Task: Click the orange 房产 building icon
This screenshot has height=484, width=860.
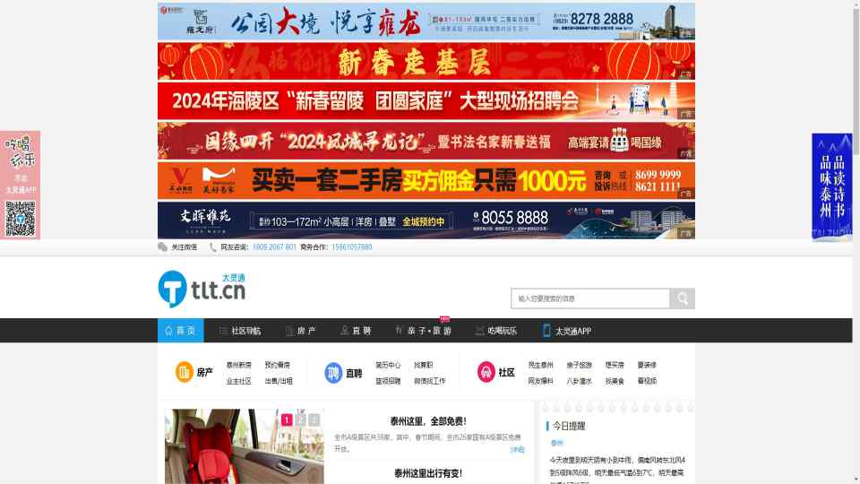Action: coord(184,372)
